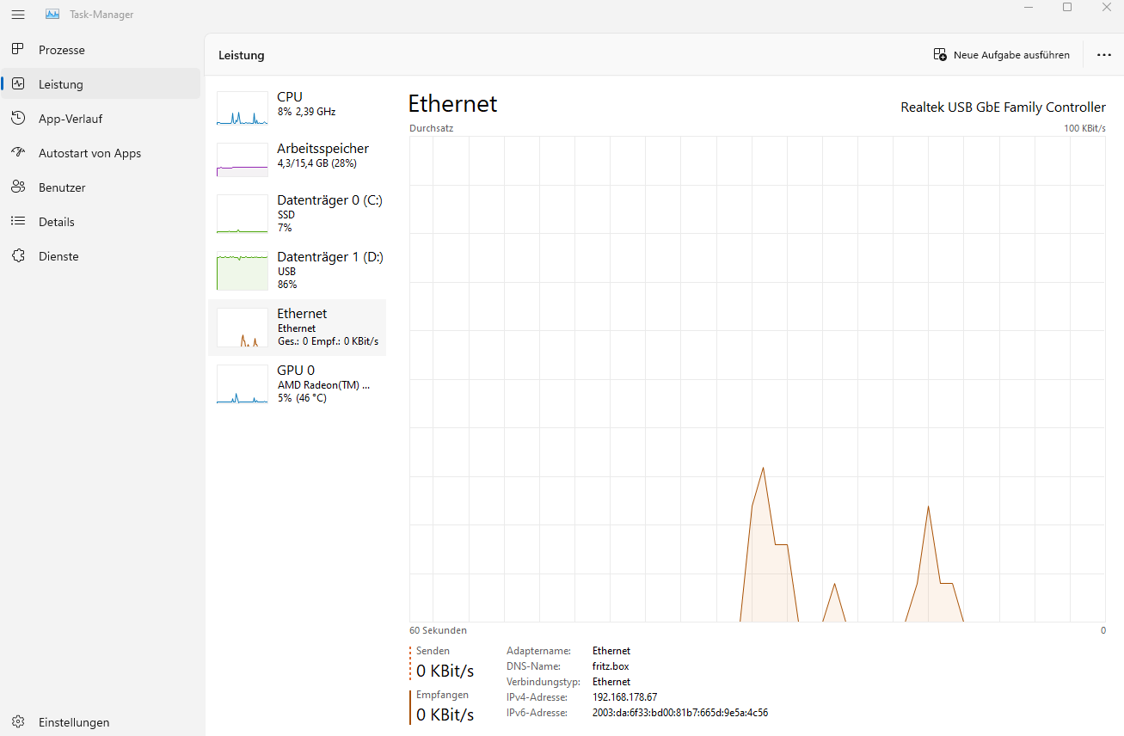
Task: Click the Empfangen 0 KBit/s value
Action: [445, 715]
